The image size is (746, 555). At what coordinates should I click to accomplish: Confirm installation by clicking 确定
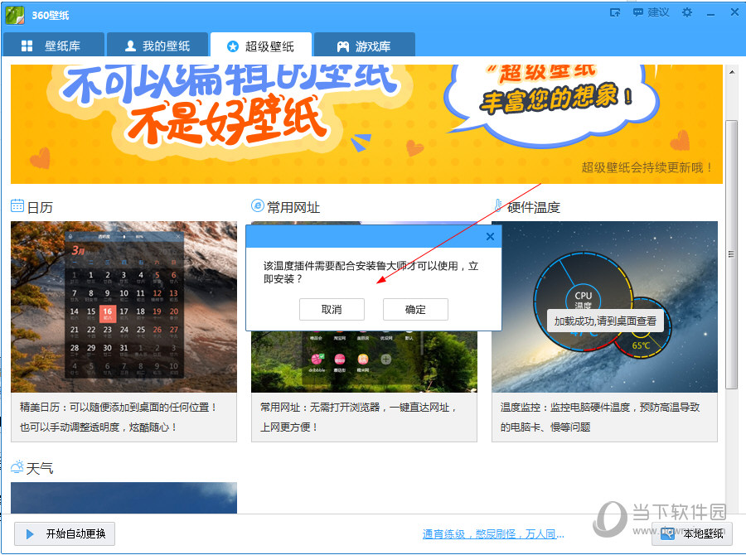[415, 309]
